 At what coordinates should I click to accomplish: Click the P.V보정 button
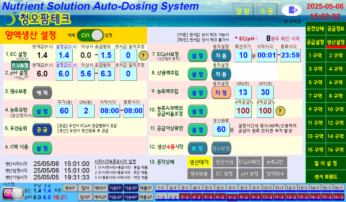[20, 65]
